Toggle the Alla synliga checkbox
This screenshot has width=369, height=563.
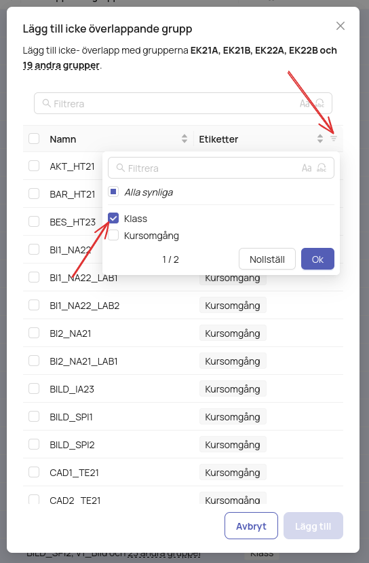pyautogui.click(x=113, y=192)
